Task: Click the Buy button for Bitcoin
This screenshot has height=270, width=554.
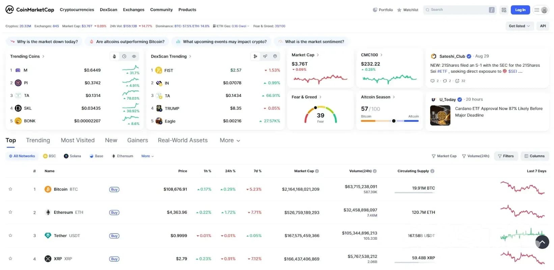Action: [114, 190]
